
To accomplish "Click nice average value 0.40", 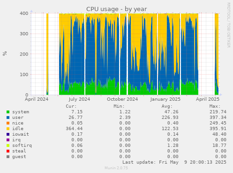I will point(173,123).
